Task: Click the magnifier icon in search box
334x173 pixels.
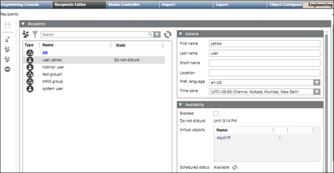Action: [150, 34]
